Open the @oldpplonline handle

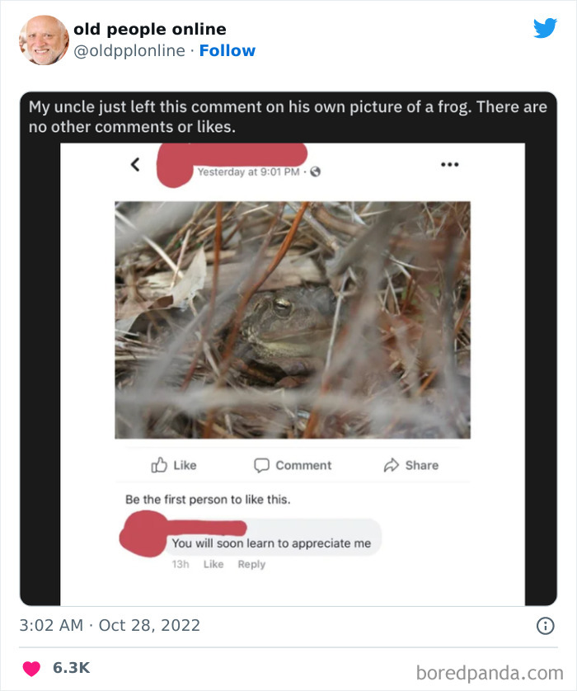point(129,50)
